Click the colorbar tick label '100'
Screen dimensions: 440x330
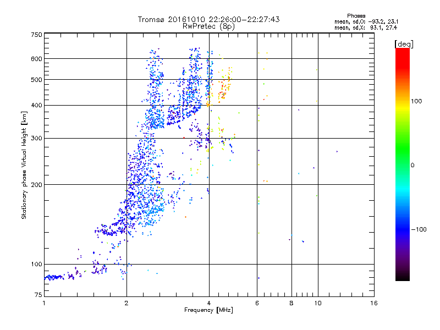tap(416, 101)
